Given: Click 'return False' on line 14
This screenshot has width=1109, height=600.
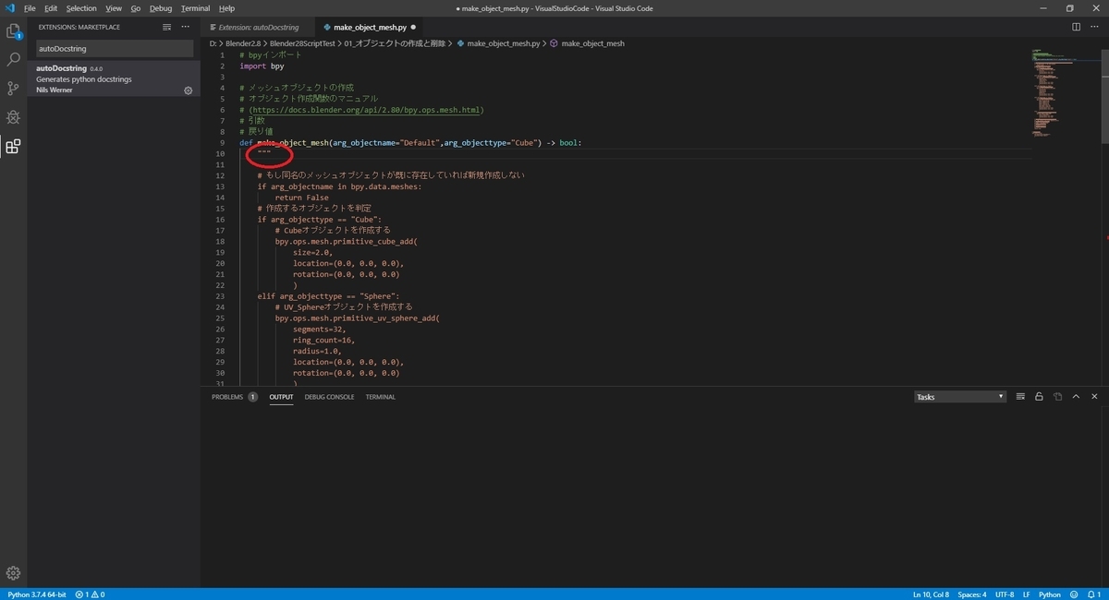Looking at the screenshot, I should pyautogui.click(x=301, y=198).
